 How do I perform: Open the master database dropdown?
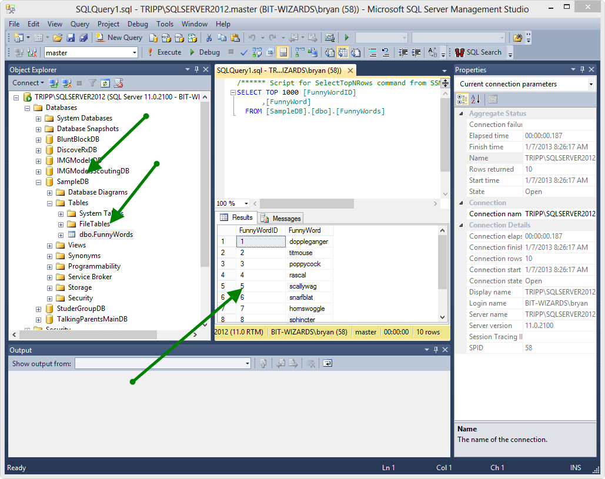pyautogui.click(x=134, y=52)
